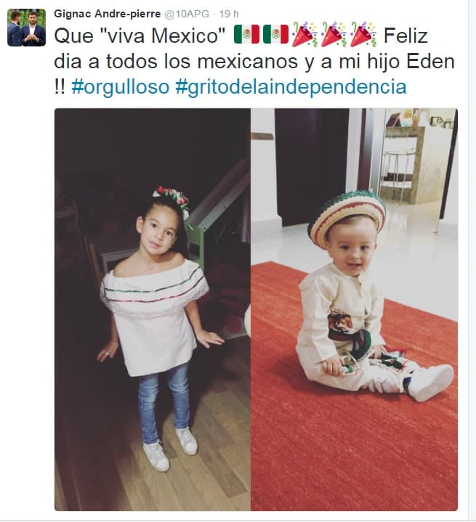The width and height of the screenshot is (476, 522).
Task: Open the Gignac Andre-pierre display name
Action: (108, 14)
